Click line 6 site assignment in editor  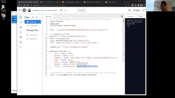(79, 30)
